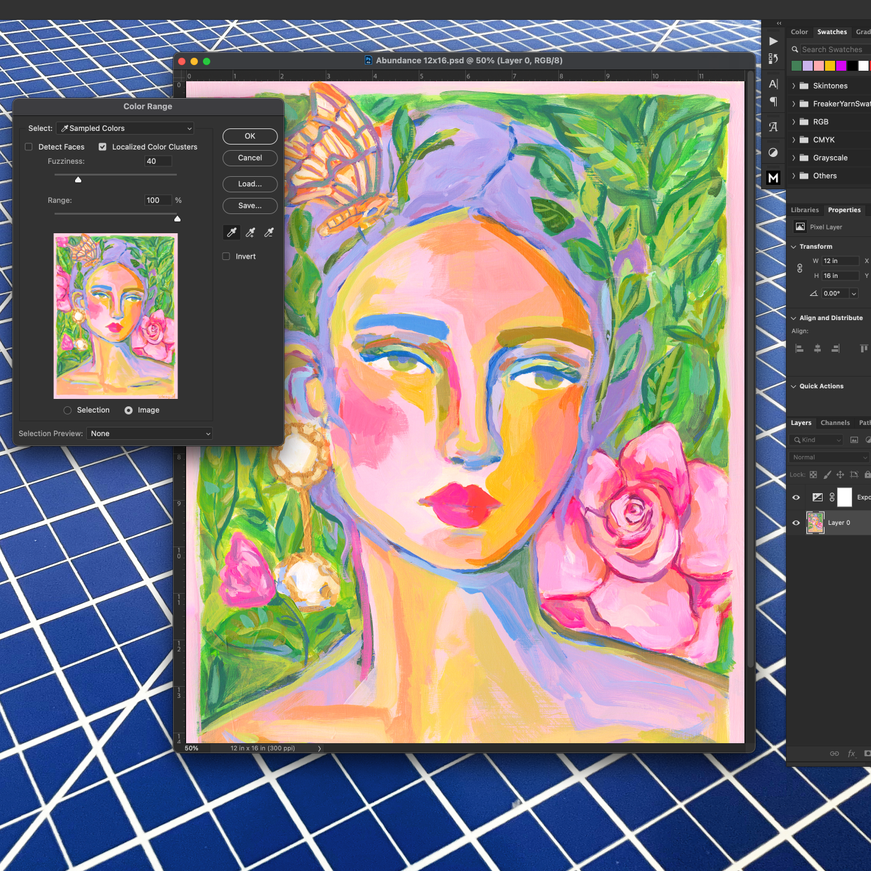
Task: Open the Actions panel play icon
Action: [x=773, y=42]
